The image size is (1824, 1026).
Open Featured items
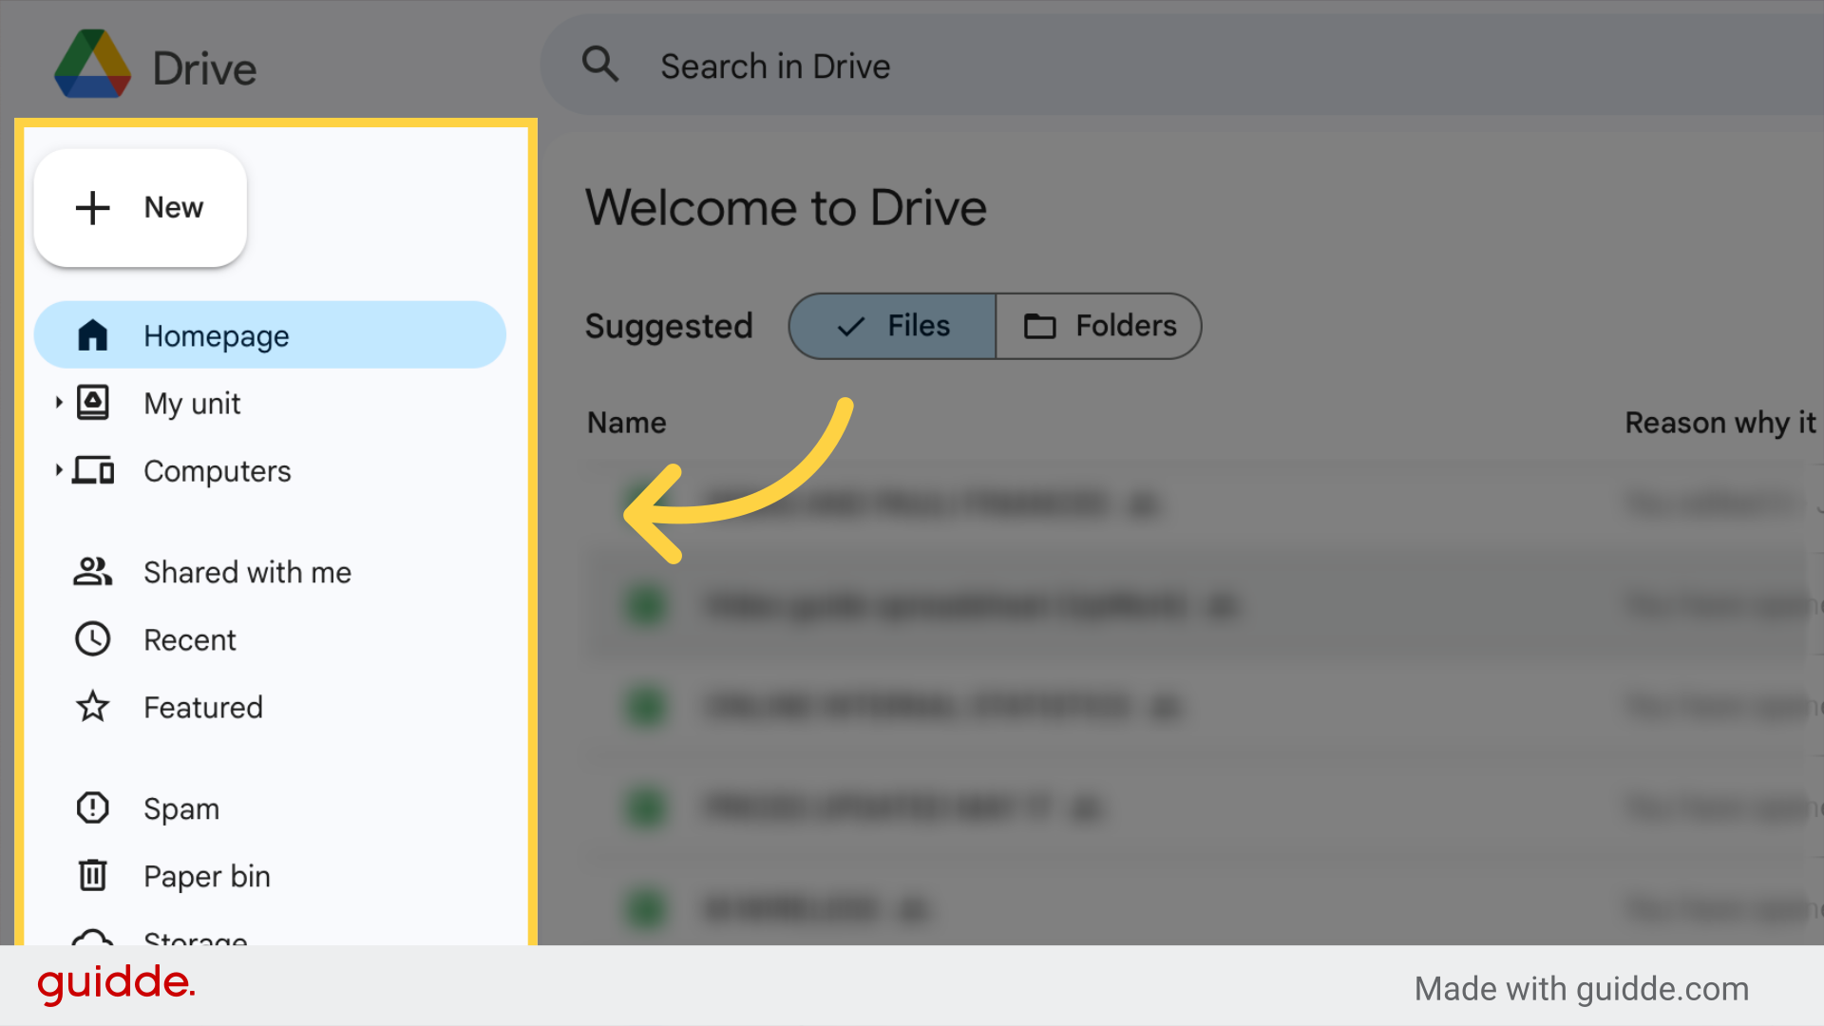(270, 707)
